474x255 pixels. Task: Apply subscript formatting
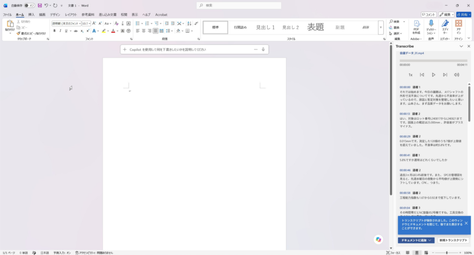tap(82, 31)
